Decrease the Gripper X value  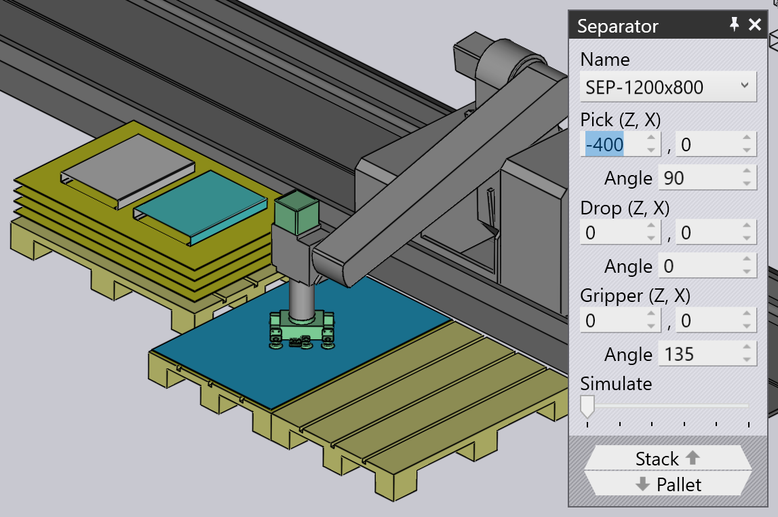tap(747, 326)
